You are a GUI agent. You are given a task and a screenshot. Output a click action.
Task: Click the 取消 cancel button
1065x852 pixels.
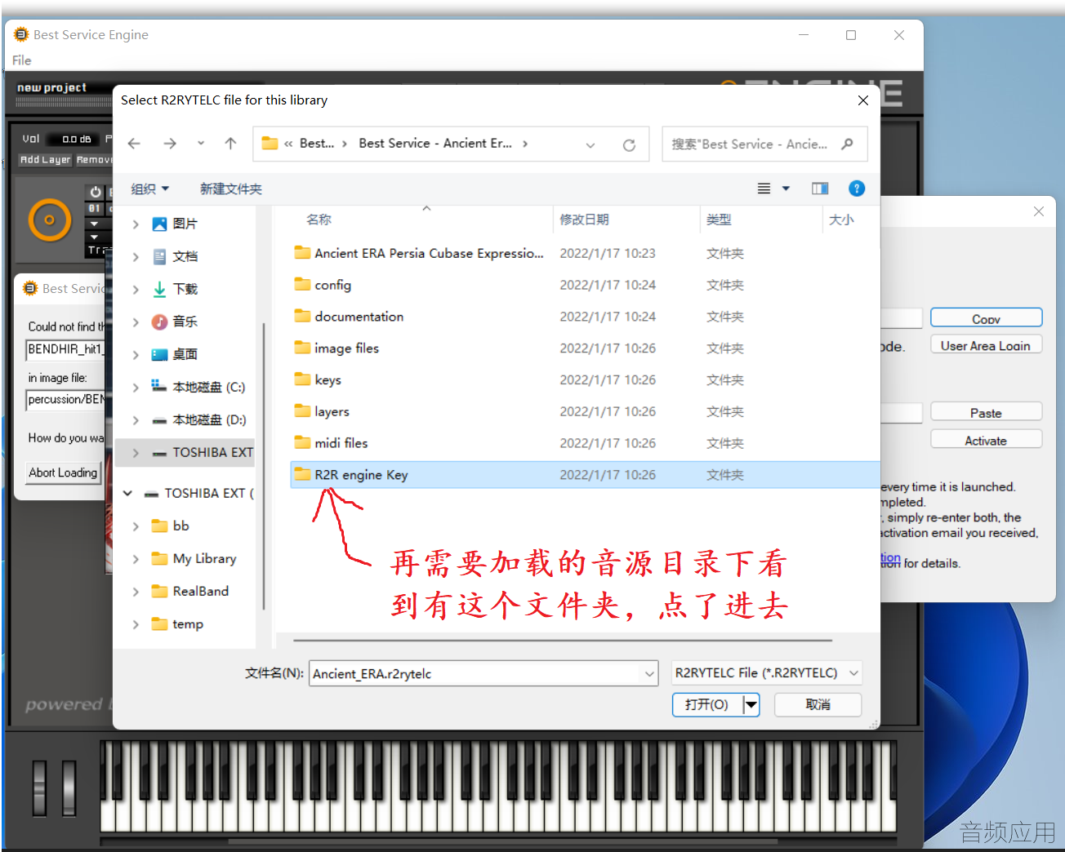tap(818, 704)
